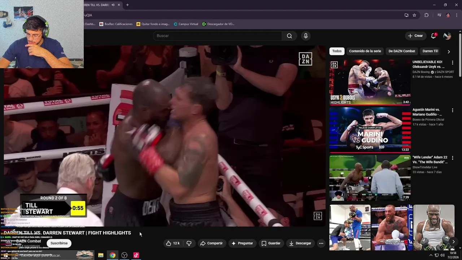
Task: Click the Descargar download button
Action: point(300,243)
